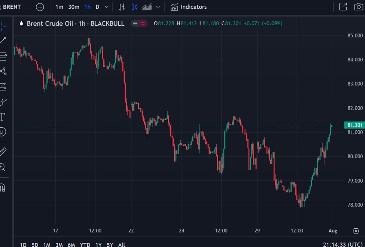This screenshot has width=365, height=247.
Task: Click the 81.301 current price label
Action: point(354,125)
